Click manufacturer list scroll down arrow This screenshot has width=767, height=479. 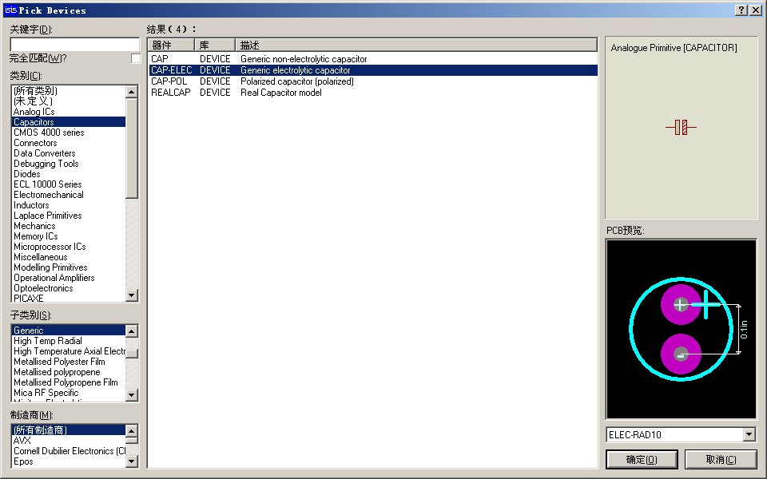(132, 461)
